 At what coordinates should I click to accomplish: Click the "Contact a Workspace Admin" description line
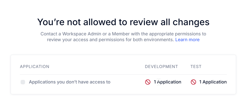point(123,34)
